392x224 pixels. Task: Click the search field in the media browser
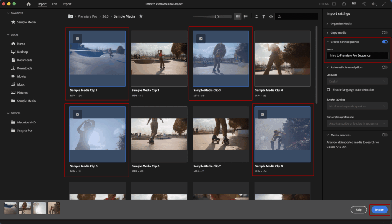pos(297,16)
